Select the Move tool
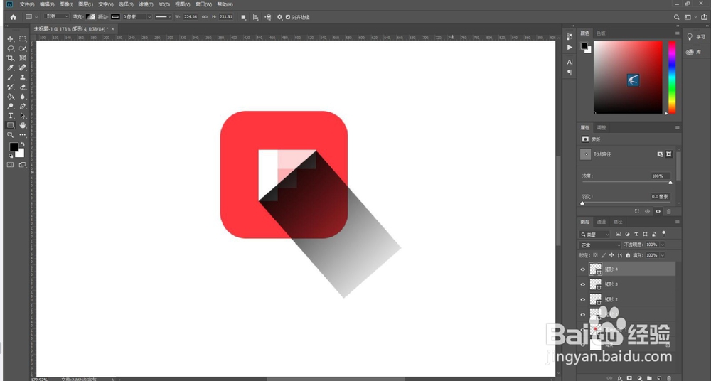Screen dimensions: 711x381 coord(10,39)
